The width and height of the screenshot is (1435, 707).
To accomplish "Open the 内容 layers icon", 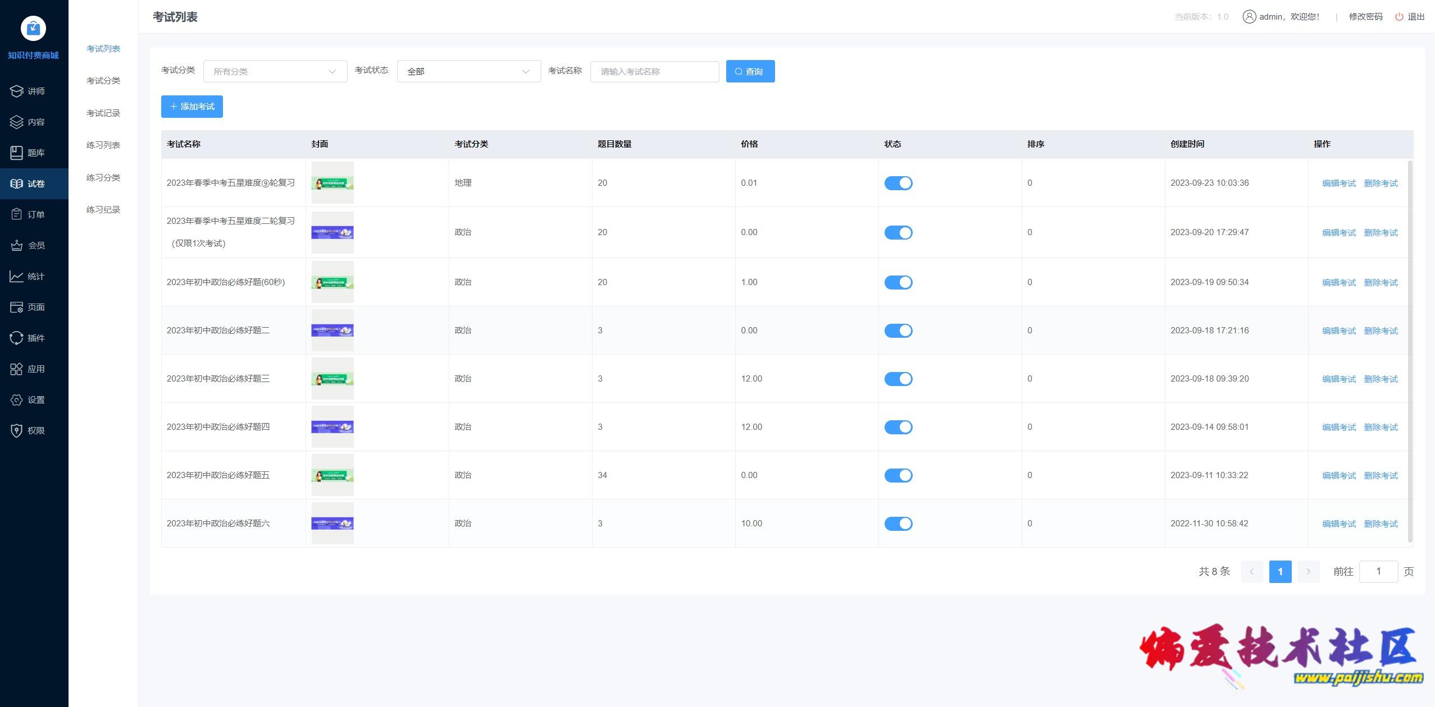I will [17, 122].
